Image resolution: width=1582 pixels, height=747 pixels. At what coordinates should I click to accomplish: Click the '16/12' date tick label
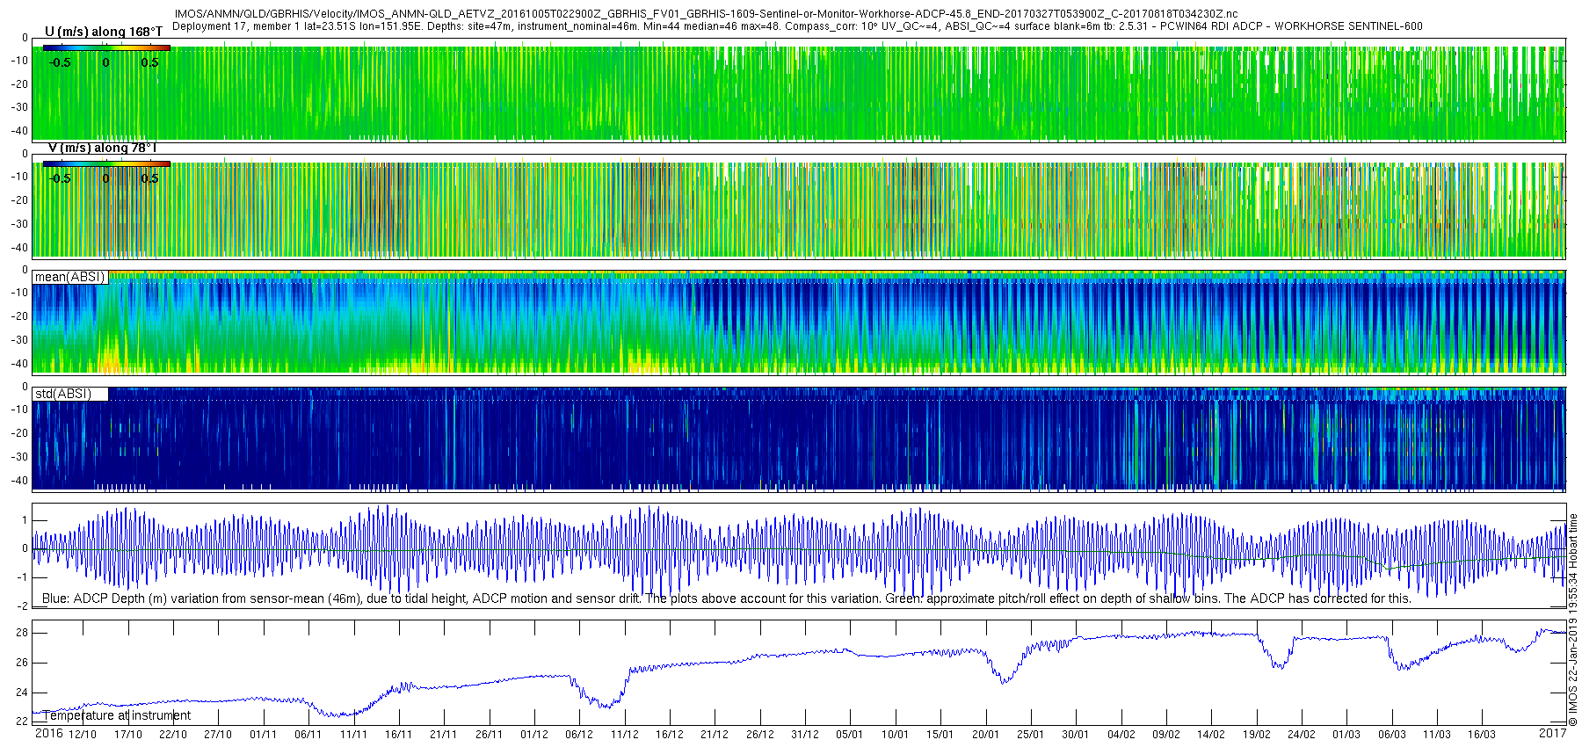click(x=670, y=735)
